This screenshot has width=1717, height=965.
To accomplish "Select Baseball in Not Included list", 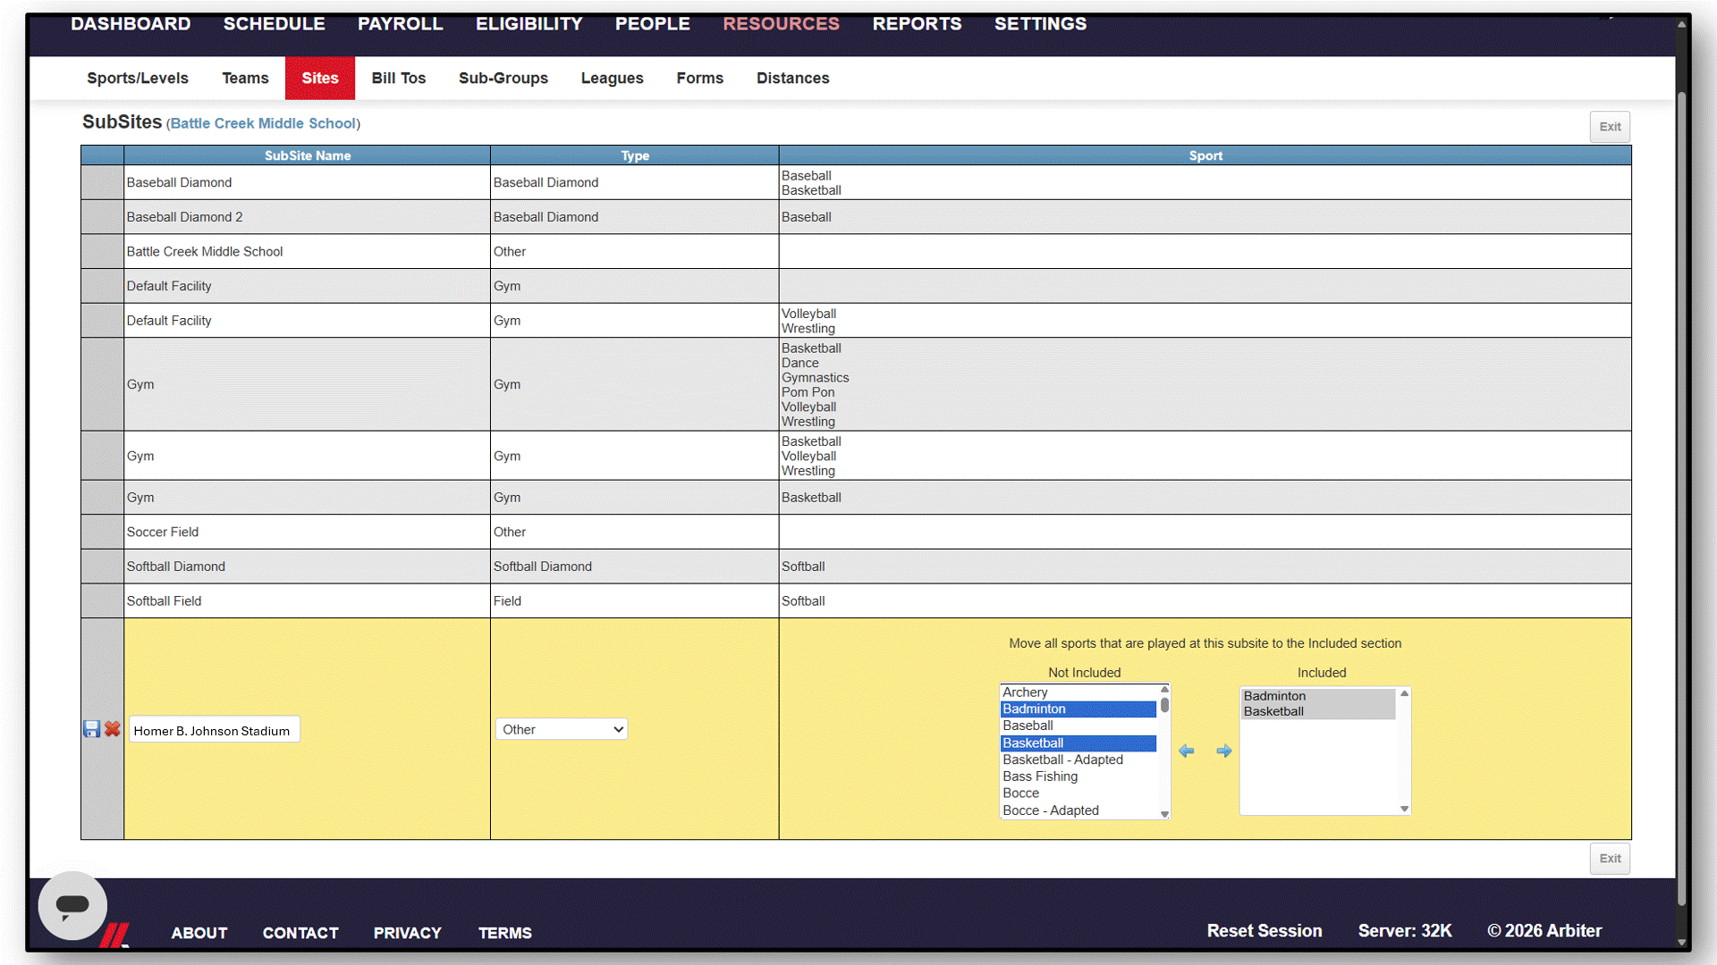I will tap(1078, 726).
